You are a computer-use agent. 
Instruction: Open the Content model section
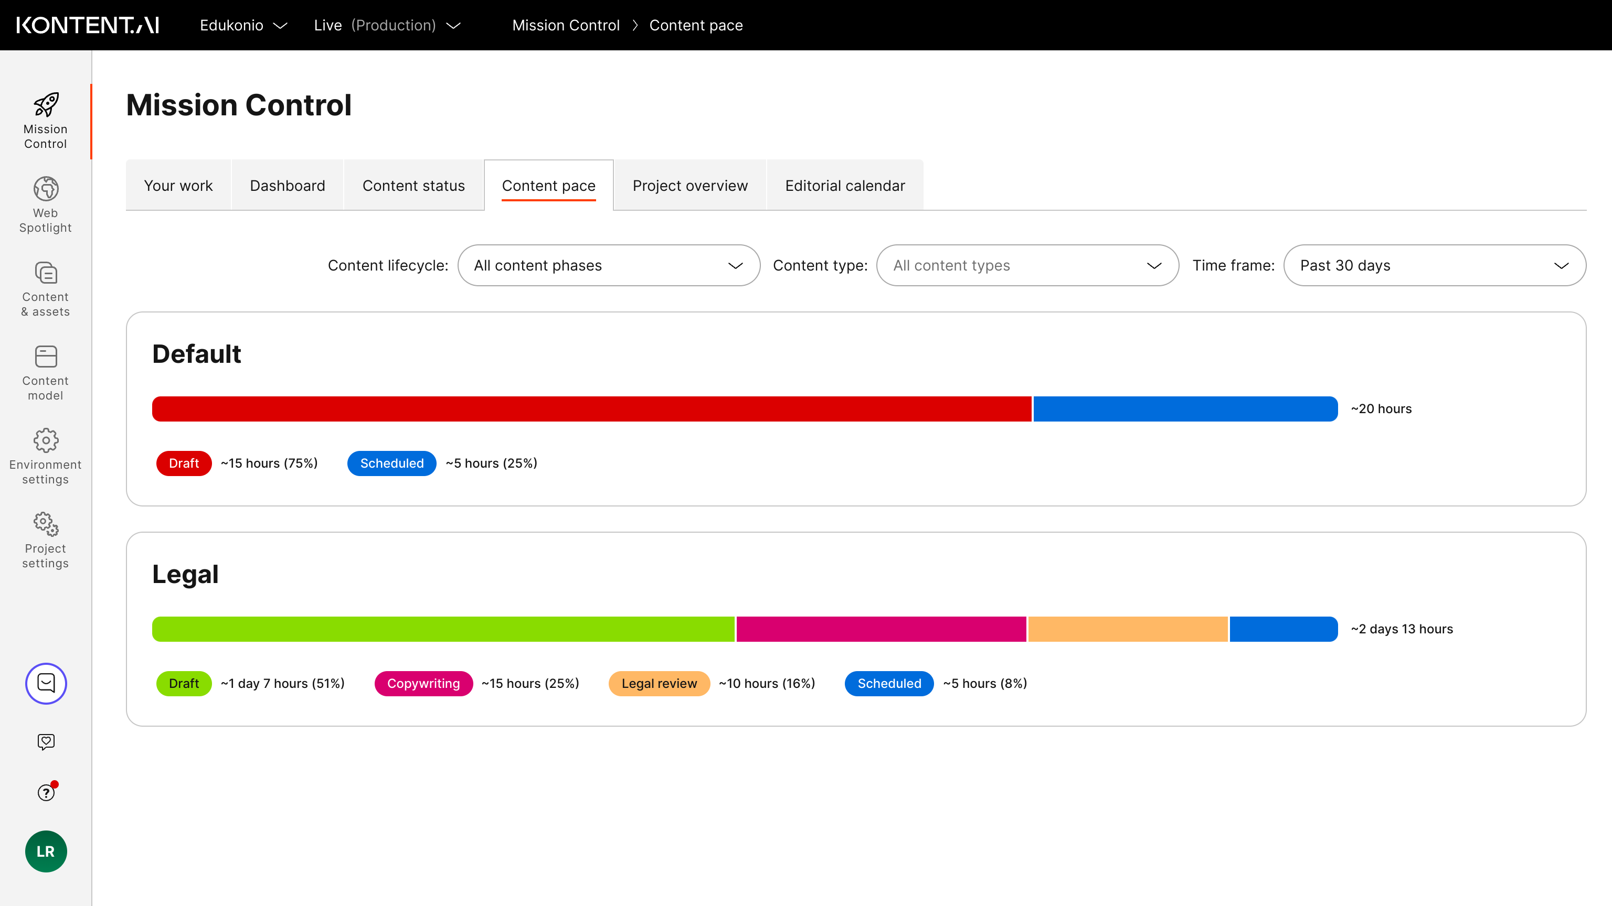point(46,373)
